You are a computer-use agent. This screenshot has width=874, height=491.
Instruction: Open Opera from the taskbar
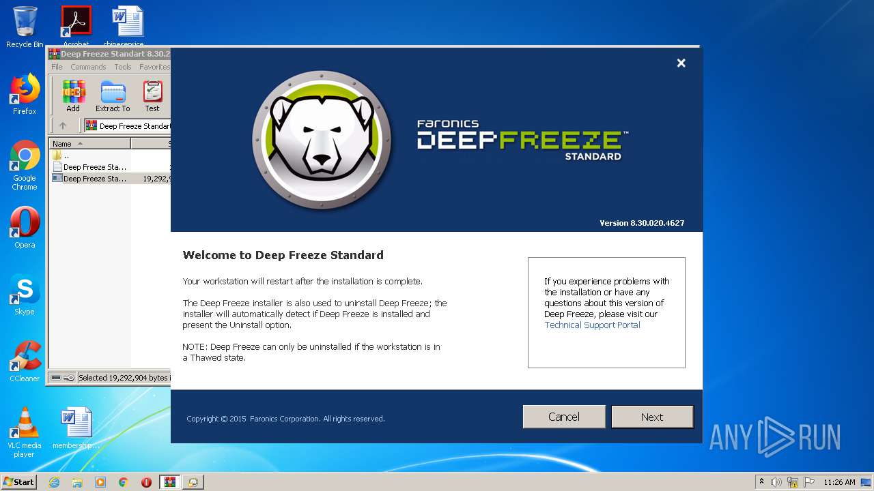(146, 482)
